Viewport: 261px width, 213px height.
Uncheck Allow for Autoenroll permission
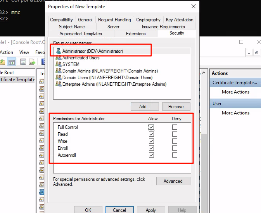[x=151, y=155]
